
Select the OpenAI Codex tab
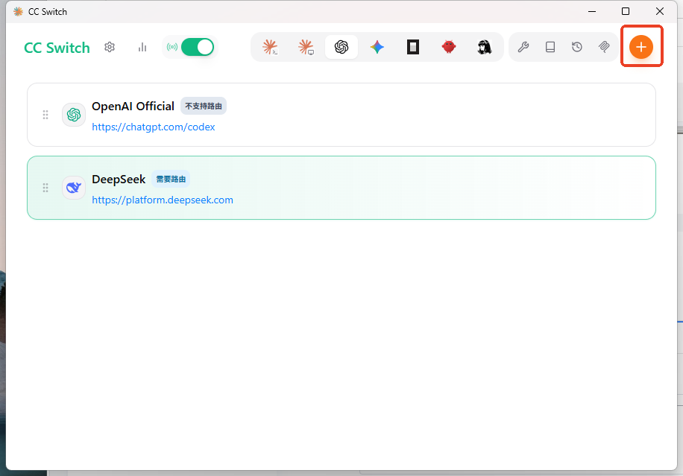tap(341, 47)
